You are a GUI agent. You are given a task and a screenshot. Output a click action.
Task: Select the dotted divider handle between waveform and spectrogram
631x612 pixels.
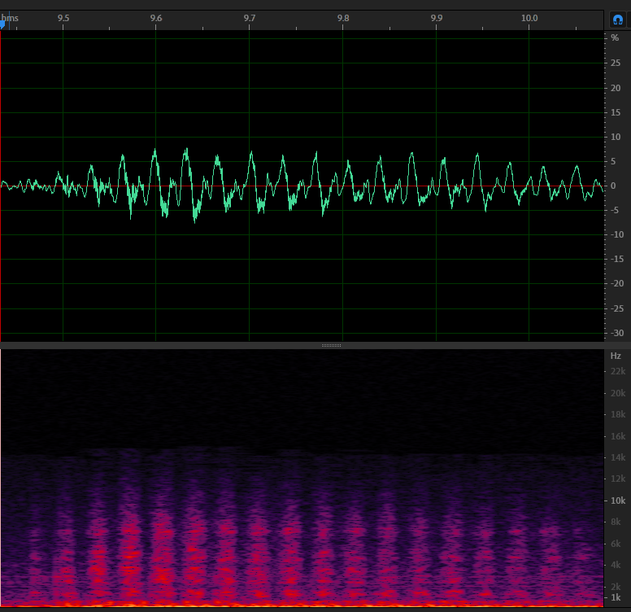(x=331, y=345)
